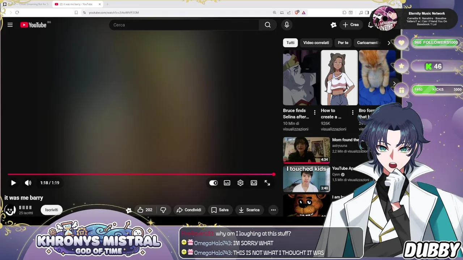
Task: Enter fullscreen mode
Action: point(267,183)
